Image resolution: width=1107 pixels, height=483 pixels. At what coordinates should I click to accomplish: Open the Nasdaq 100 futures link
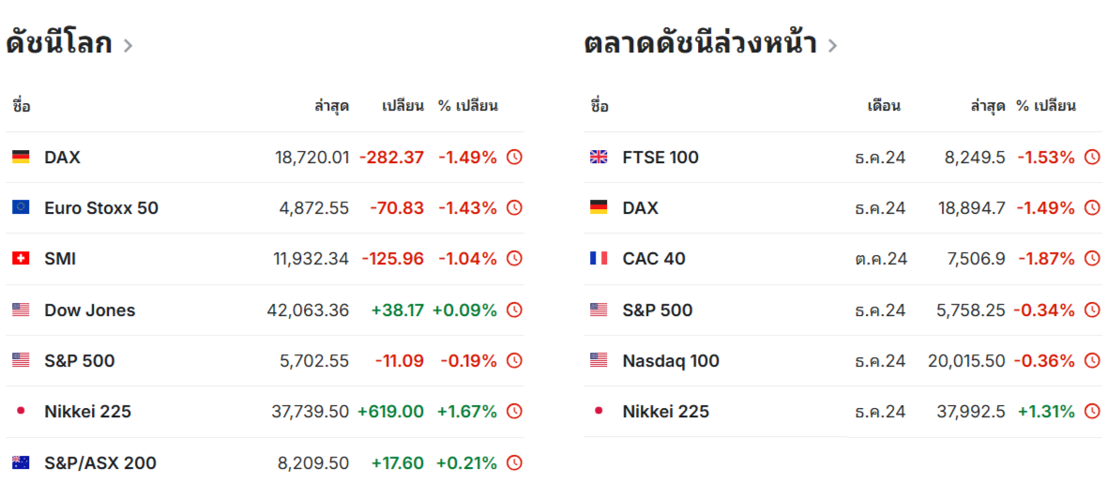pos(671,361)
